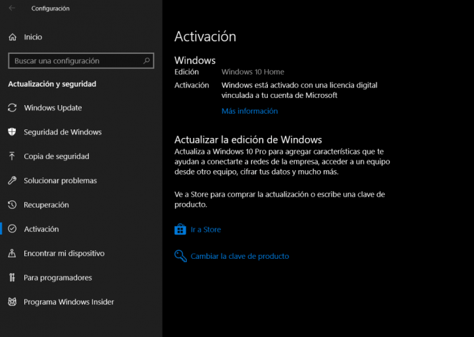
Task: Click the 'Actualización y seguridad' section title
Action: [52, 84]
